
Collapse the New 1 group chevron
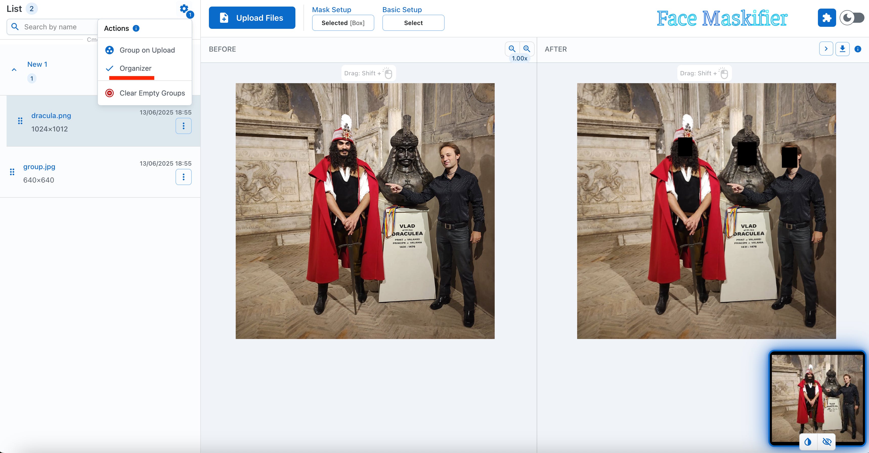tap(14, 70)
